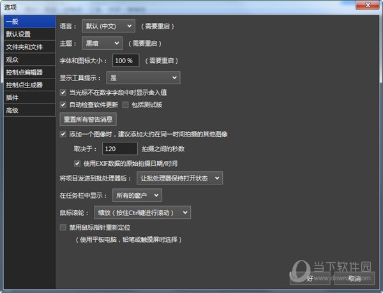Click the 字体和图标大小 field 100 %
383x293 pixels.
coord(126,61)
